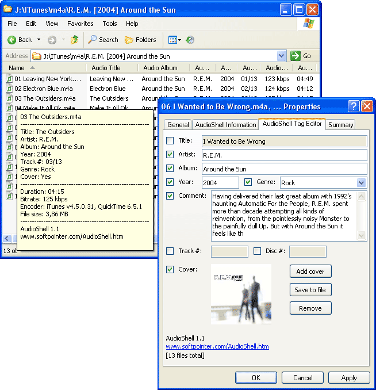
Task: Open the Edit menu
Action: (x=31, y=24)
